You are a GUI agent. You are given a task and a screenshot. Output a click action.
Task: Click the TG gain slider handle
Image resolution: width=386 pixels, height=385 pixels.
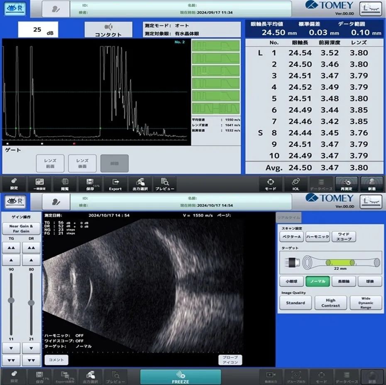click(11, 300)
